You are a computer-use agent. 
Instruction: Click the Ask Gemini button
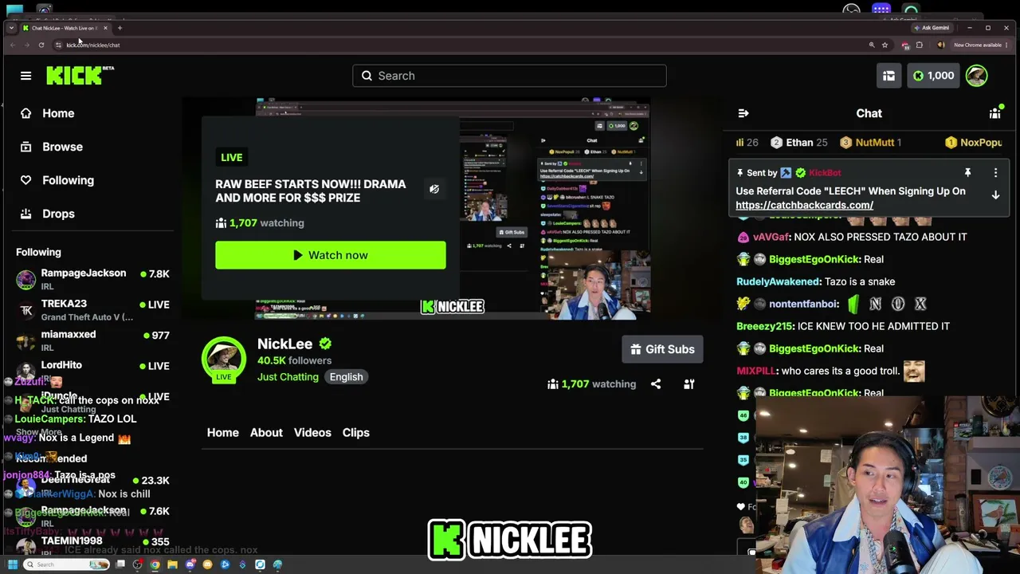coord(931,28)
